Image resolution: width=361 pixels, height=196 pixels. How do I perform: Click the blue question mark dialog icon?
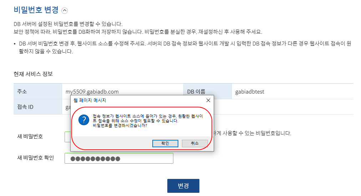click(84, 120)
